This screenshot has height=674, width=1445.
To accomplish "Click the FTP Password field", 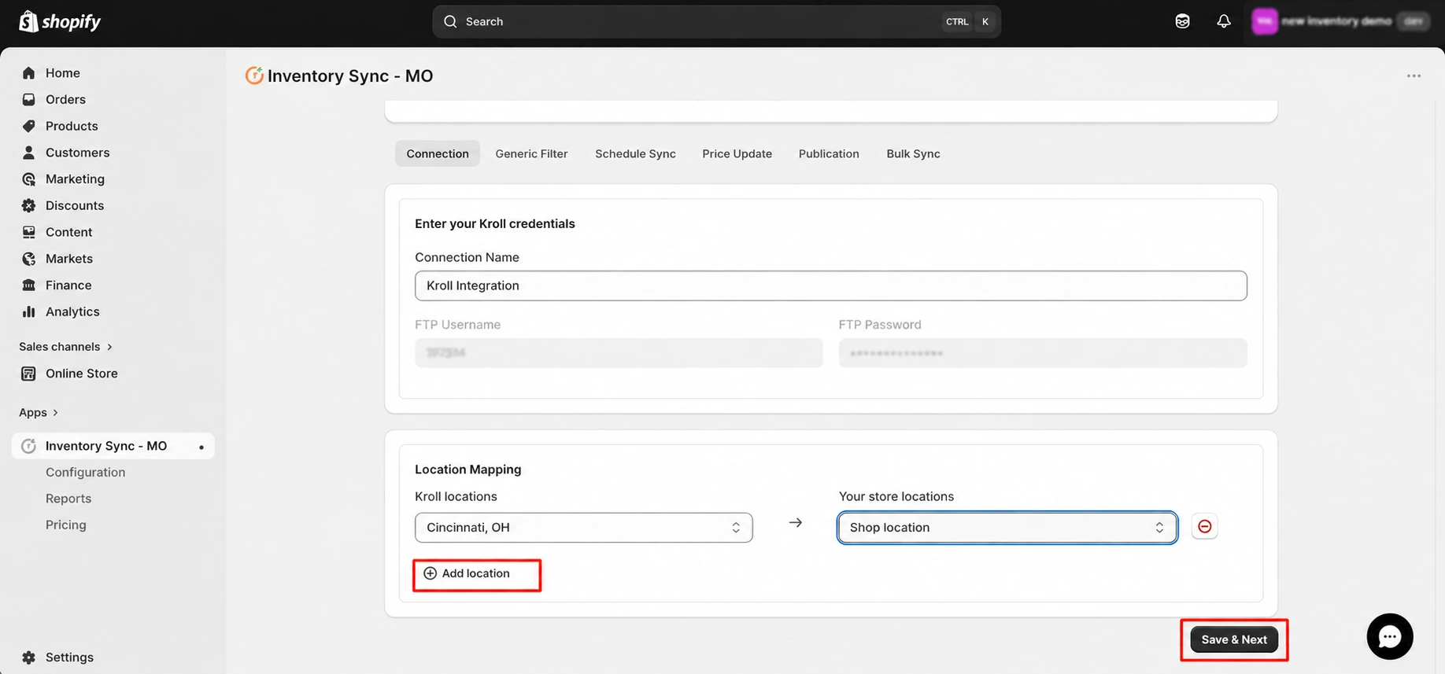I will [x=1043, y=353].
